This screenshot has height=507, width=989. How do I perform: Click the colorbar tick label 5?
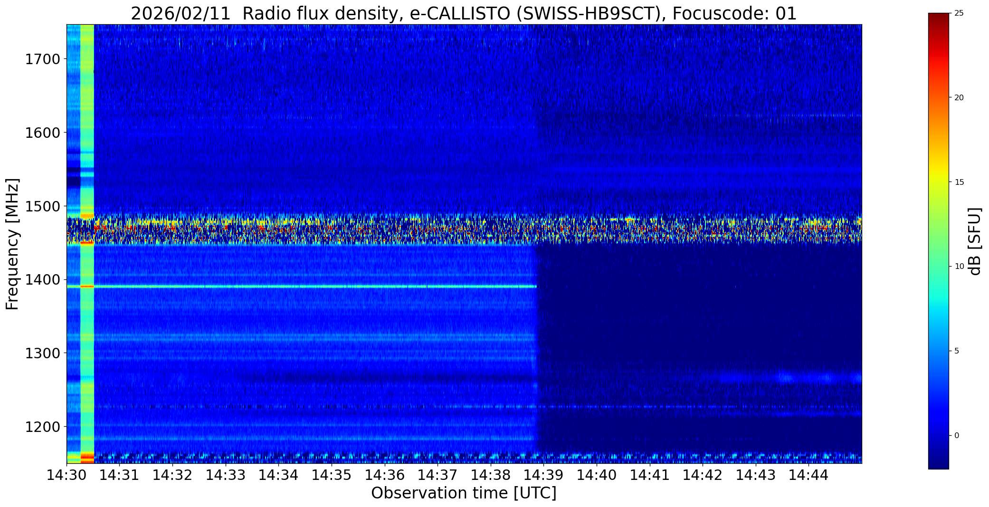click(x=957, y=351)
